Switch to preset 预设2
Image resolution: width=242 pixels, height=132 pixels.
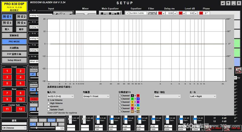[x=21, y=17]
